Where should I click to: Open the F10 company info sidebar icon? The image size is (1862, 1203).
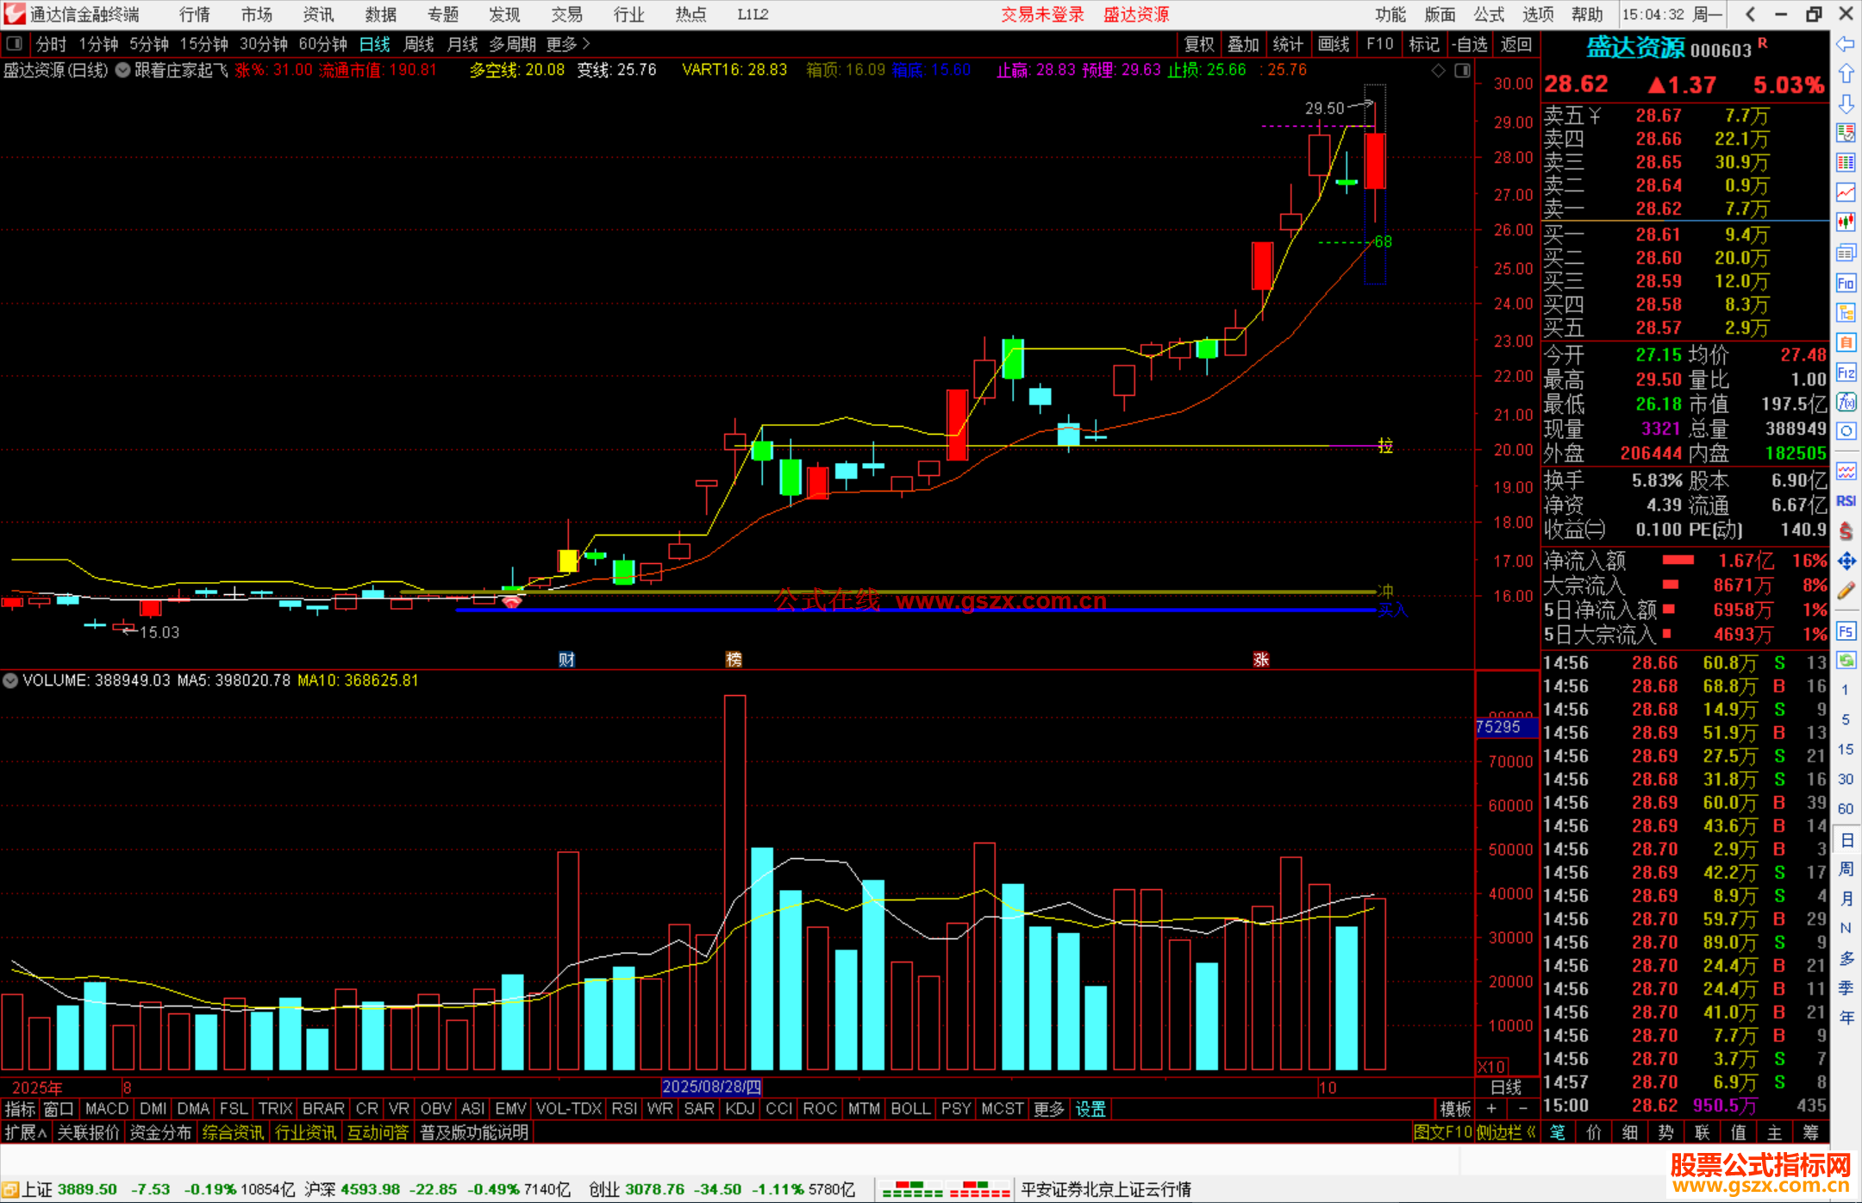(x=1846, y=283)
